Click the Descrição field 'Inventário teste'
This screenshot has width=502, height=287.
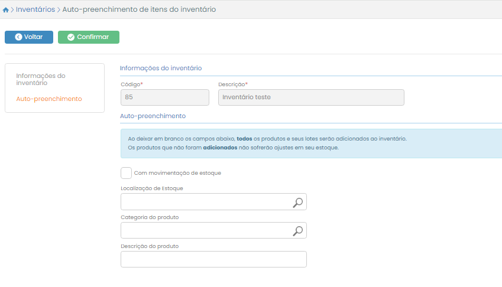[310, 97]
